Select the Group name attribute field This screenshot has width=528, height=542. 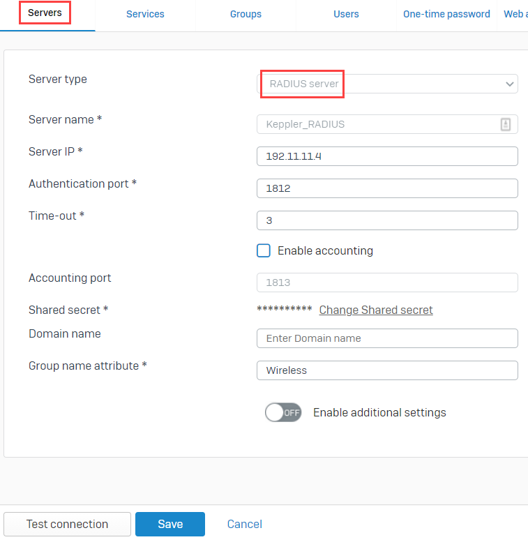[x=387, y=370]
